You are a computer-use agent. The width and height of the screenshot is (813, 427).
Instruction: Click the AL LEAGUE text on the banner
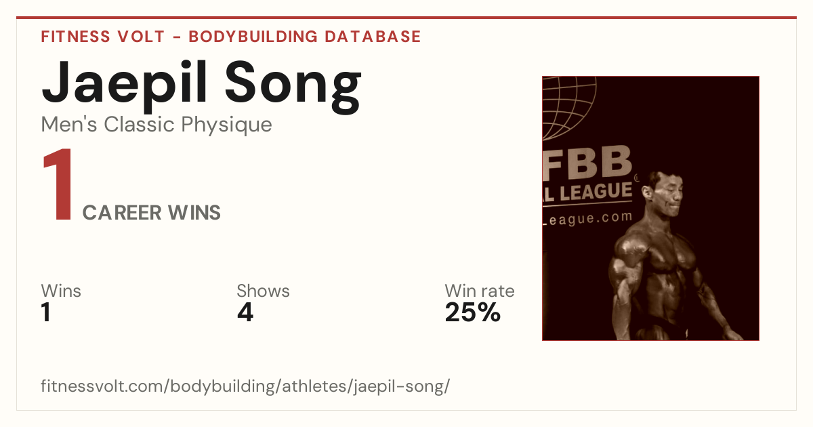587,192
